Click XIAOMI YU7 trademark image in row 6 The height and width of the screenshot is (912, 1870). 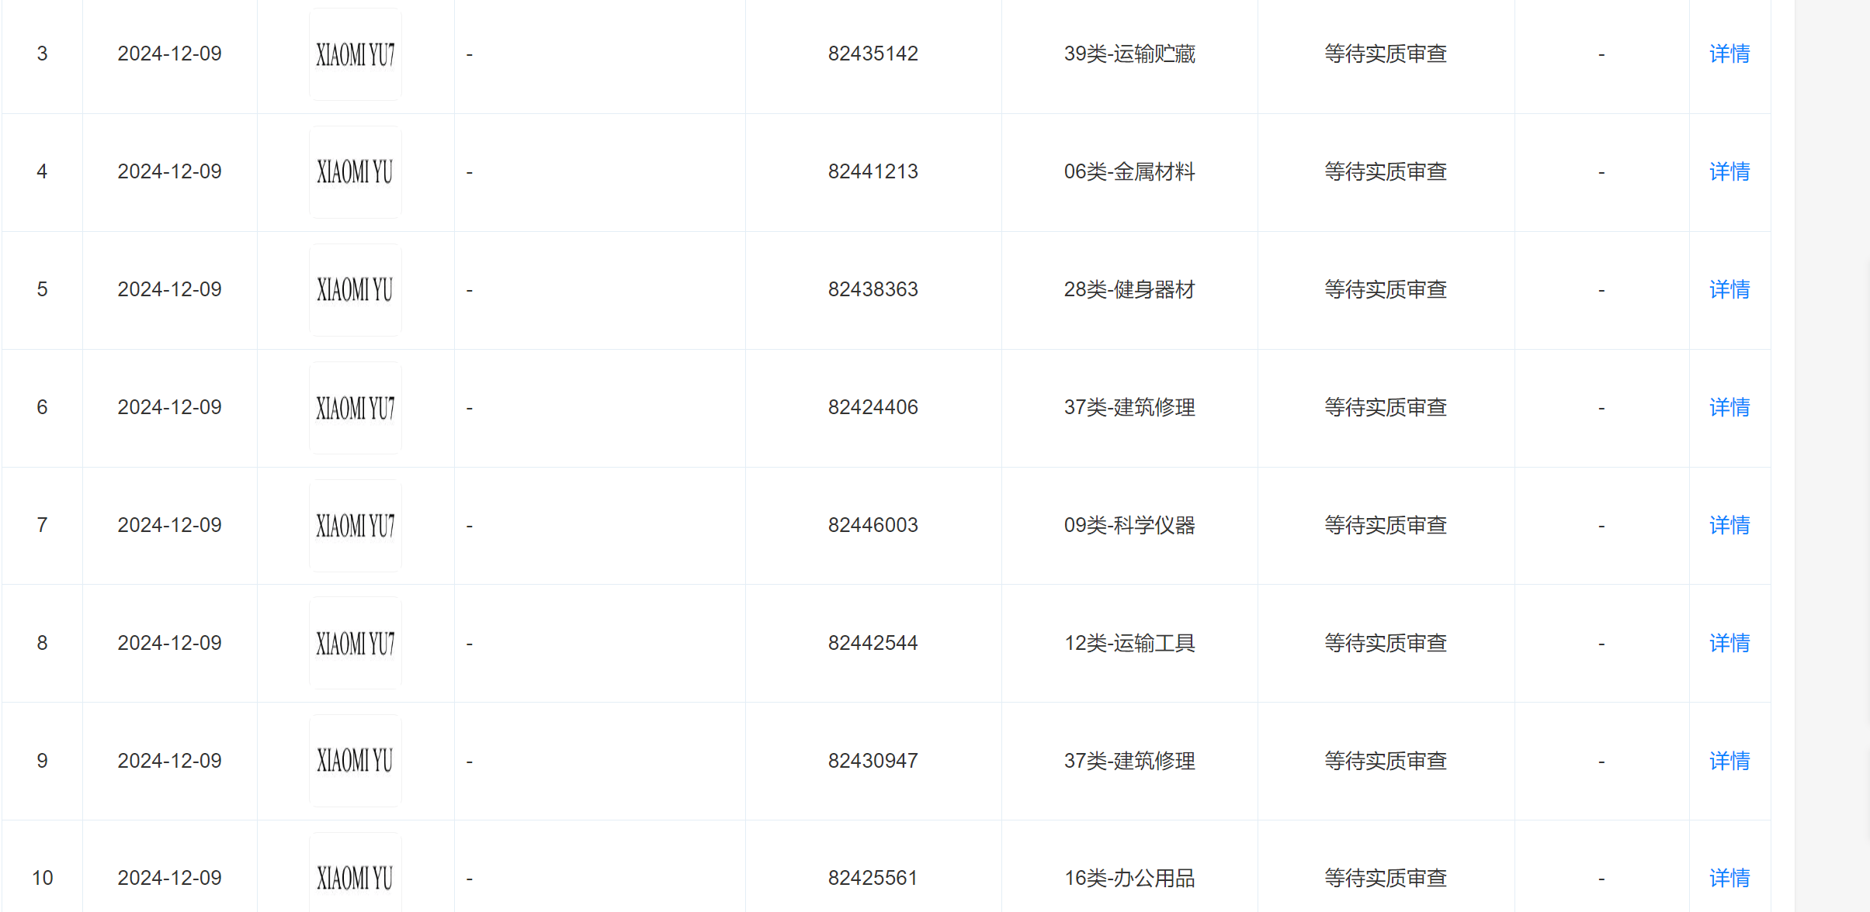pos(356,408)
